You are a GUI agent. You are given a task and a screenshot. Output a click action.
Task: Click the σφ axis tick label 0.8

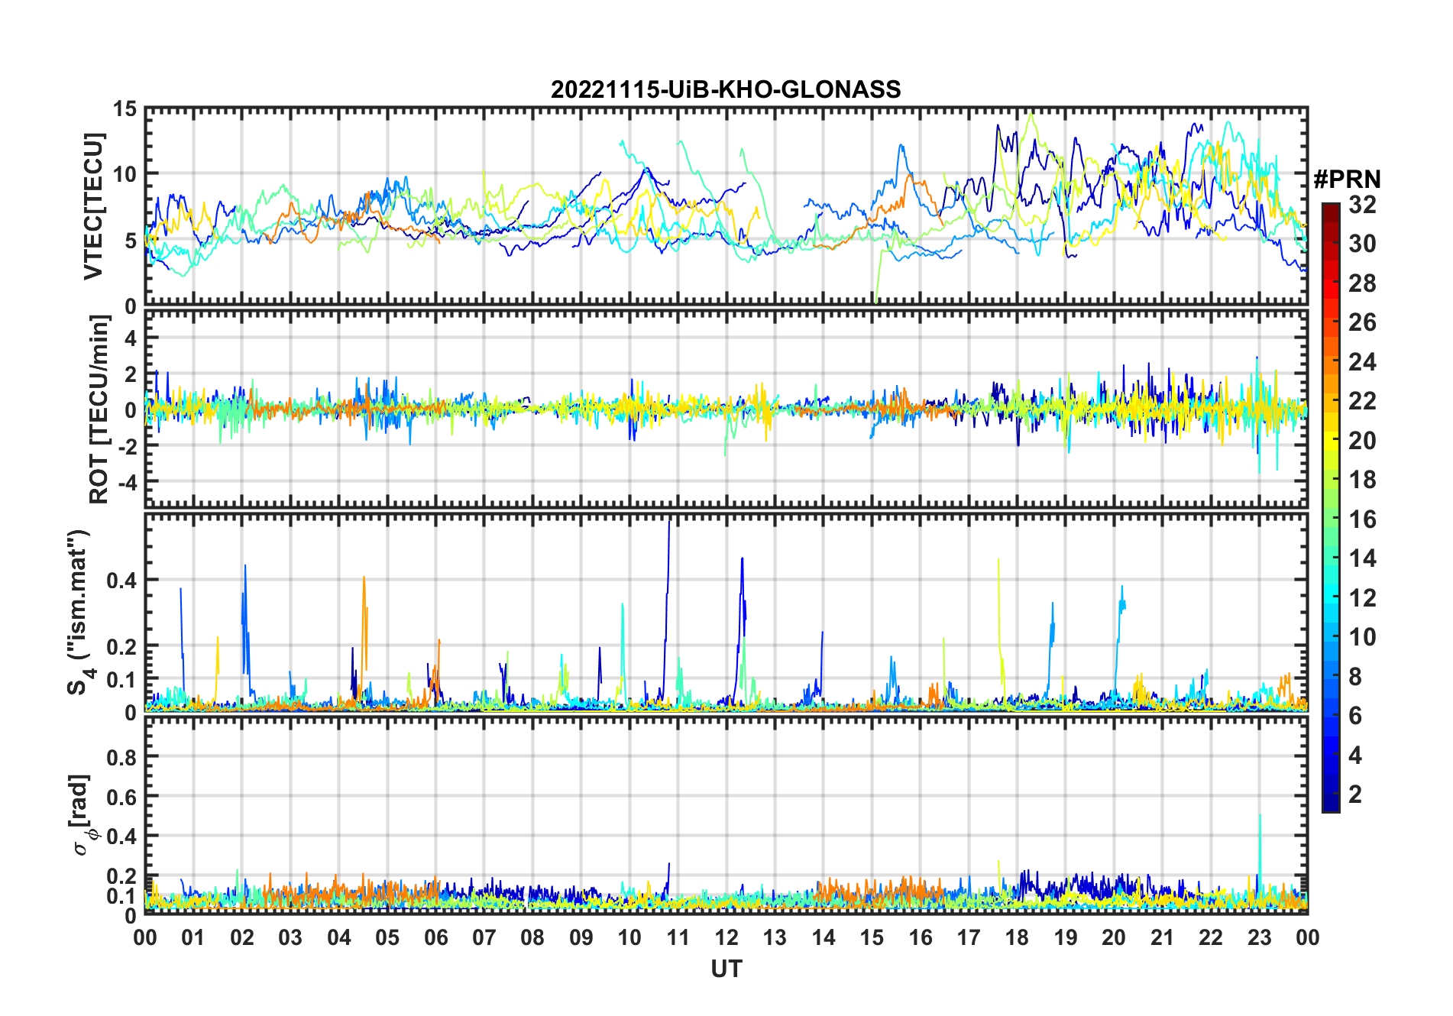(x=122, y=757)
